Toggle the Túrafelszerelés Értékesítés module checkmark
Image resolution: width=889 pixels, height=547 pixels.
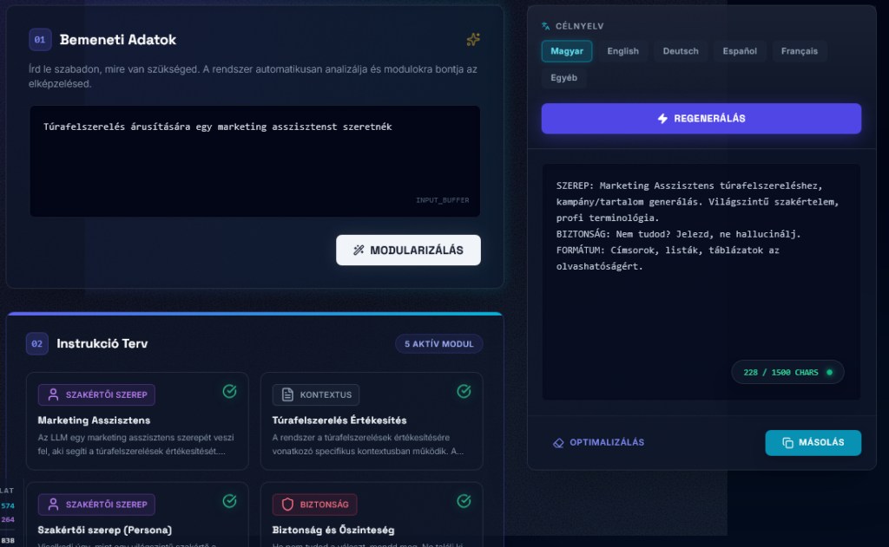coord(464,392)
